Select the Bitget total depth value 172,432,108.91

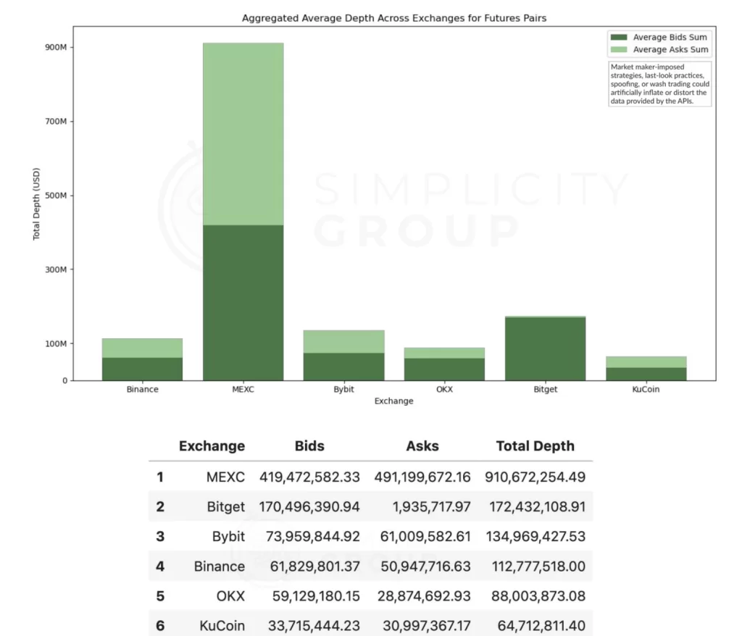tap(537, 507)
